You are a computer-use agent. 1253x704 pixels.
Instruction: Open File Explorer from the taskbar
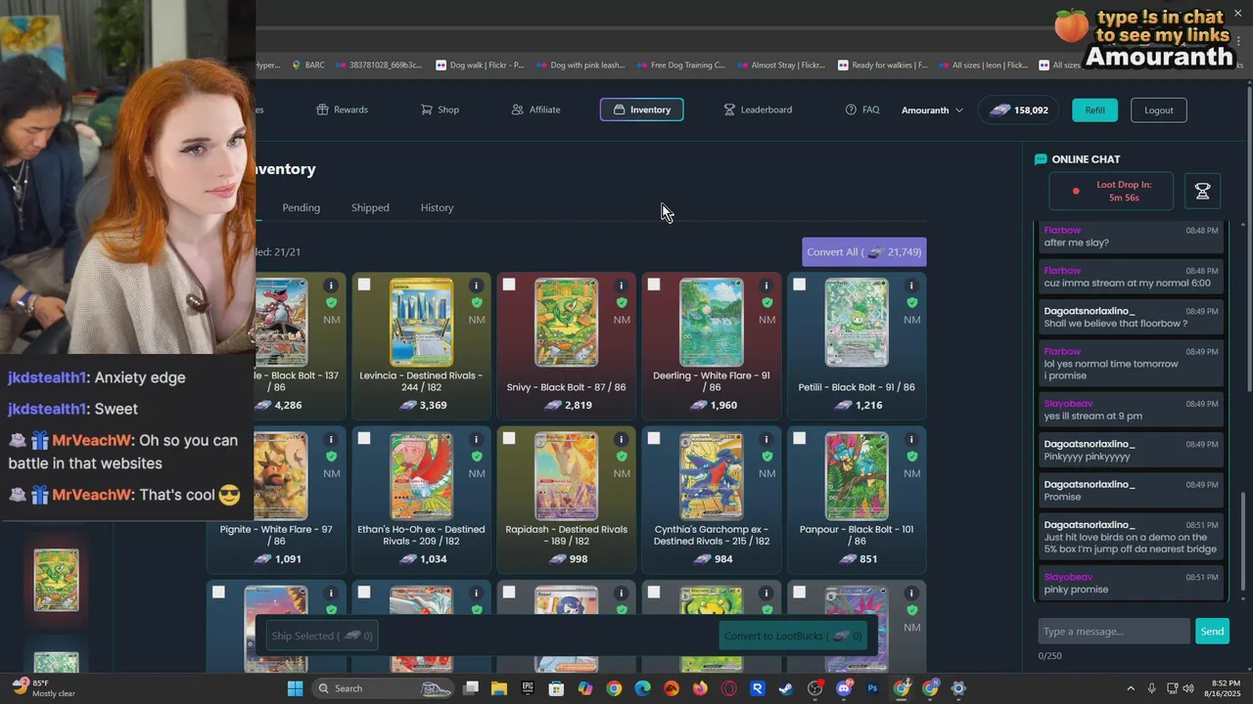coord(499,688)
